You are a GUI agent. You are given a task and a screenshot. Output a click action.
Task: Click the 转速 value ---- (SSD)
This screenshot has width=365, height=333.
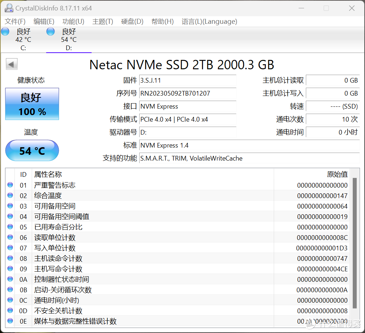333,106
